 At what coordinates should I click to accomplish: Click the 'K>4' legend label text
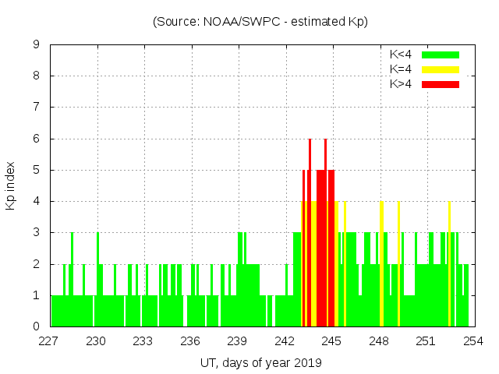click(x=402, y=84)
